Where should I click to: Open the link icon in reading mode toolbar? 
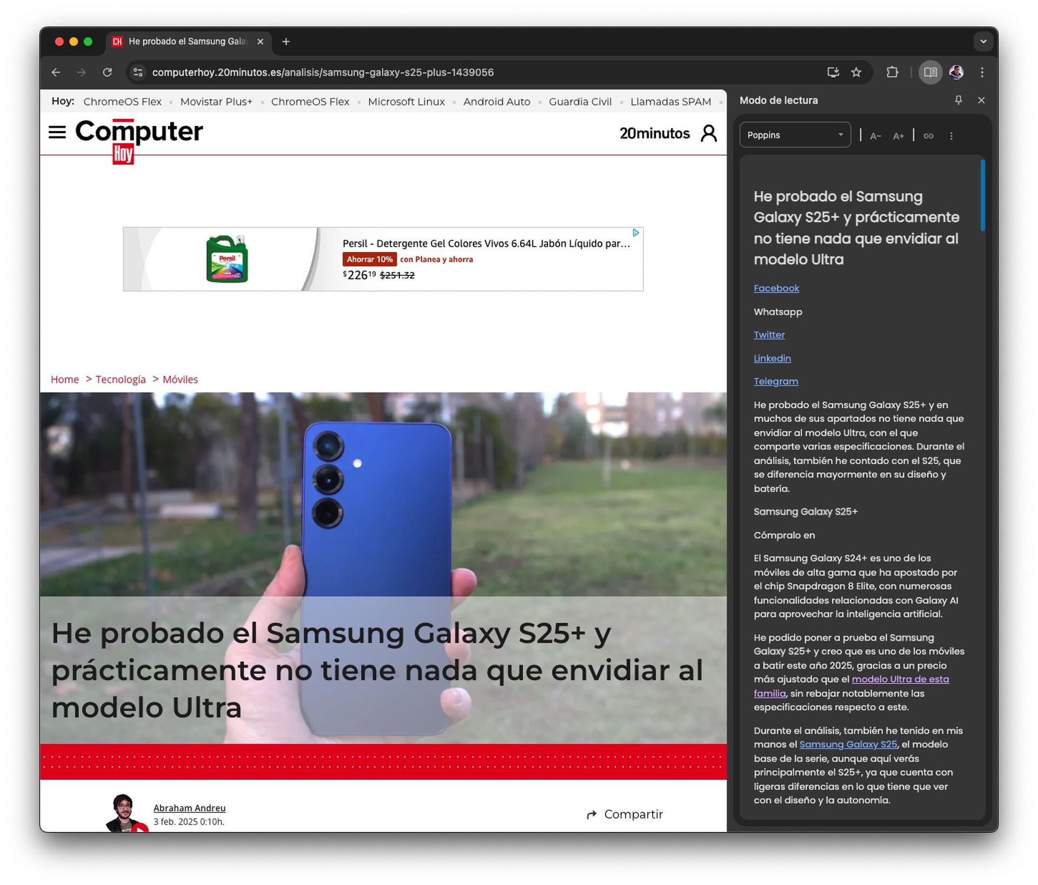tap(929, 136)
